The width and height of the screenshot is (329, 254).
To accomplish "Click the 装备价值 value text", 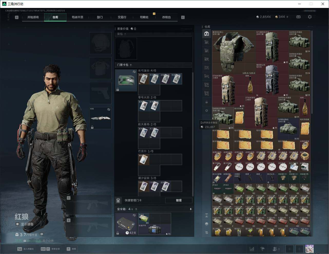I will (127, 29).
